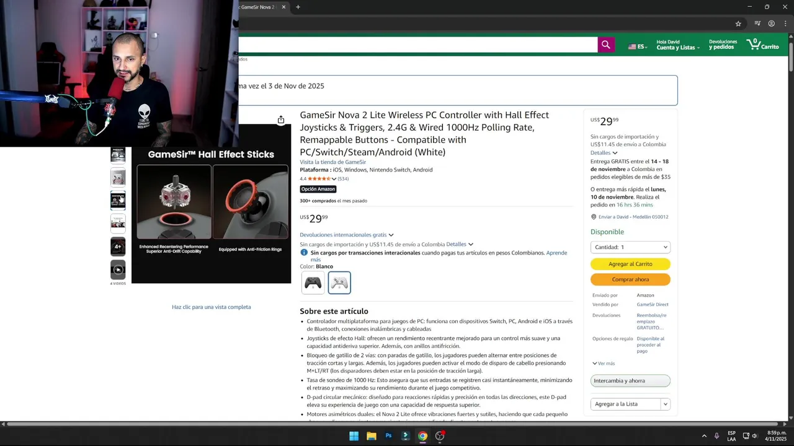Visit the GameSir store link
The width and height of the screenshot is (794, 446).
[x=332, y=162]
